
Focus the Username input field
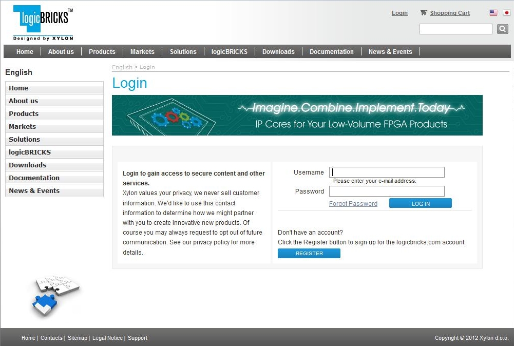coord(387,172)
